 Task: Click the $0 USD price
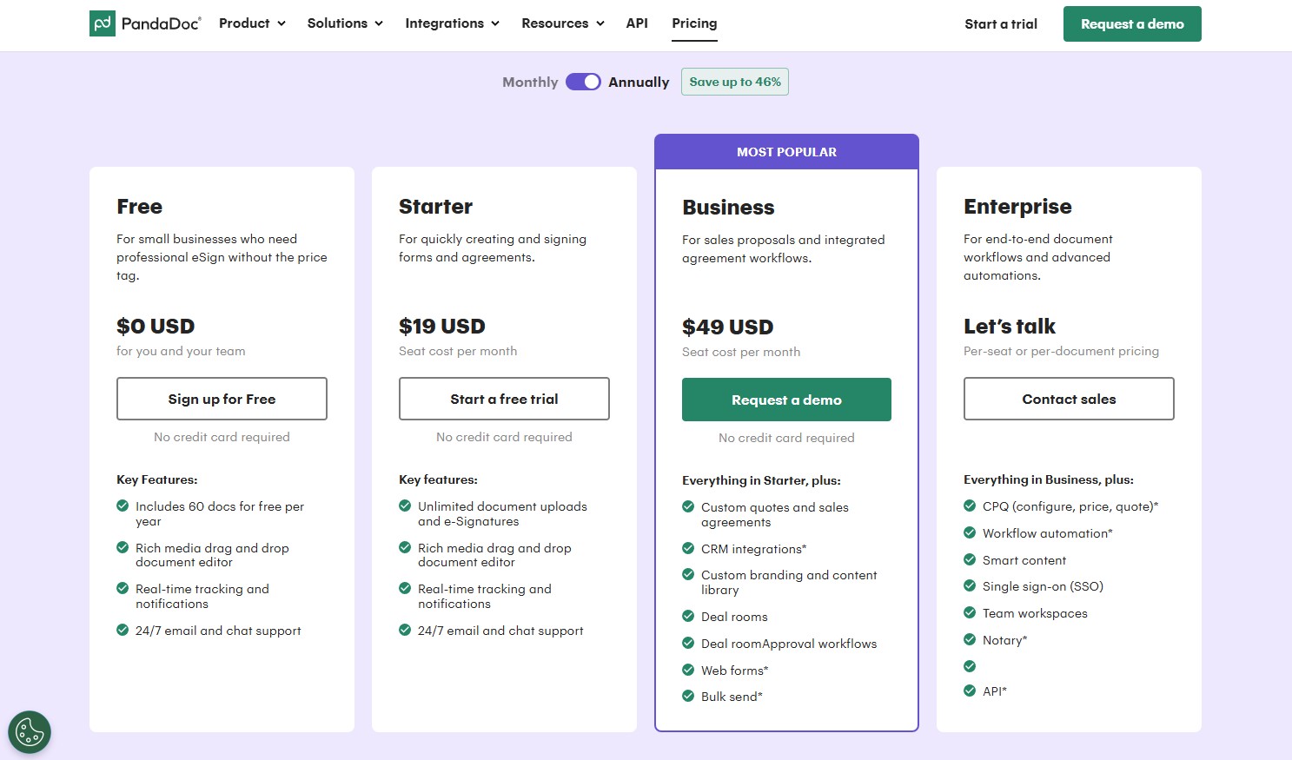(156, 327)
